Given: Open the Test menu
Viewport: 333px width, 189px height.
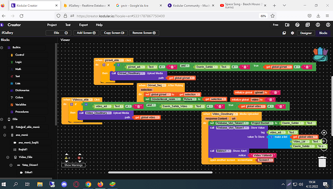Looking at the screenshot, I should tap(68, 25).
